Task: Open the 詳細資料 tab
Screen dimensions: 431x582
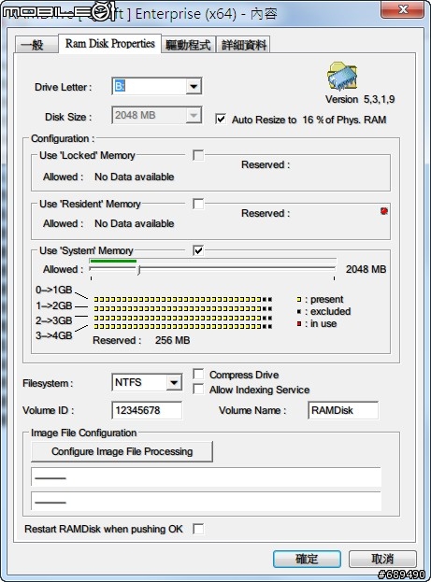Action: tap(244, 45)
